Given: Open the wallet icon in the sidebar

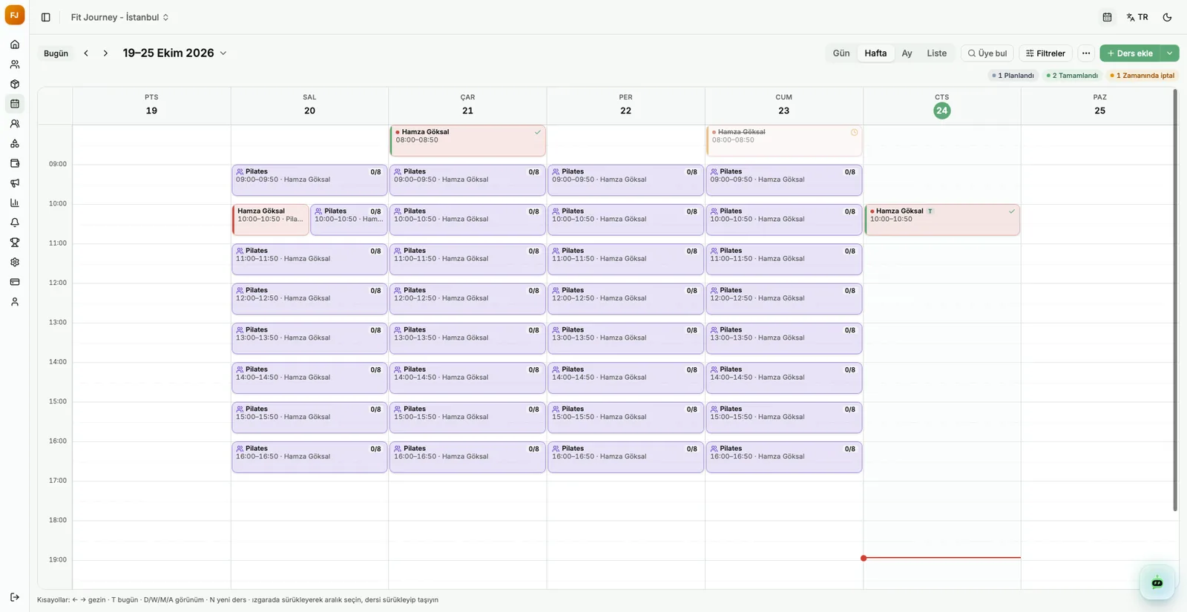Looking at the screenshot, I should point(15,163).
